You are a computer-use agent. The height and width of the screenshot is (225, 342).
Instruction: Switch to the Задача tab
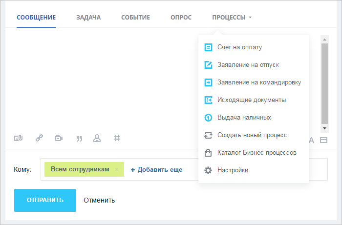click(x=88, y=18)
